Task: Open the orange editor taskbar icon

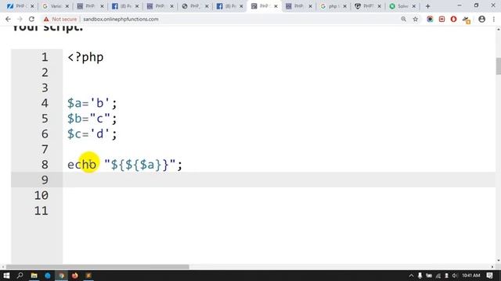Action: (x=88, y=276)
